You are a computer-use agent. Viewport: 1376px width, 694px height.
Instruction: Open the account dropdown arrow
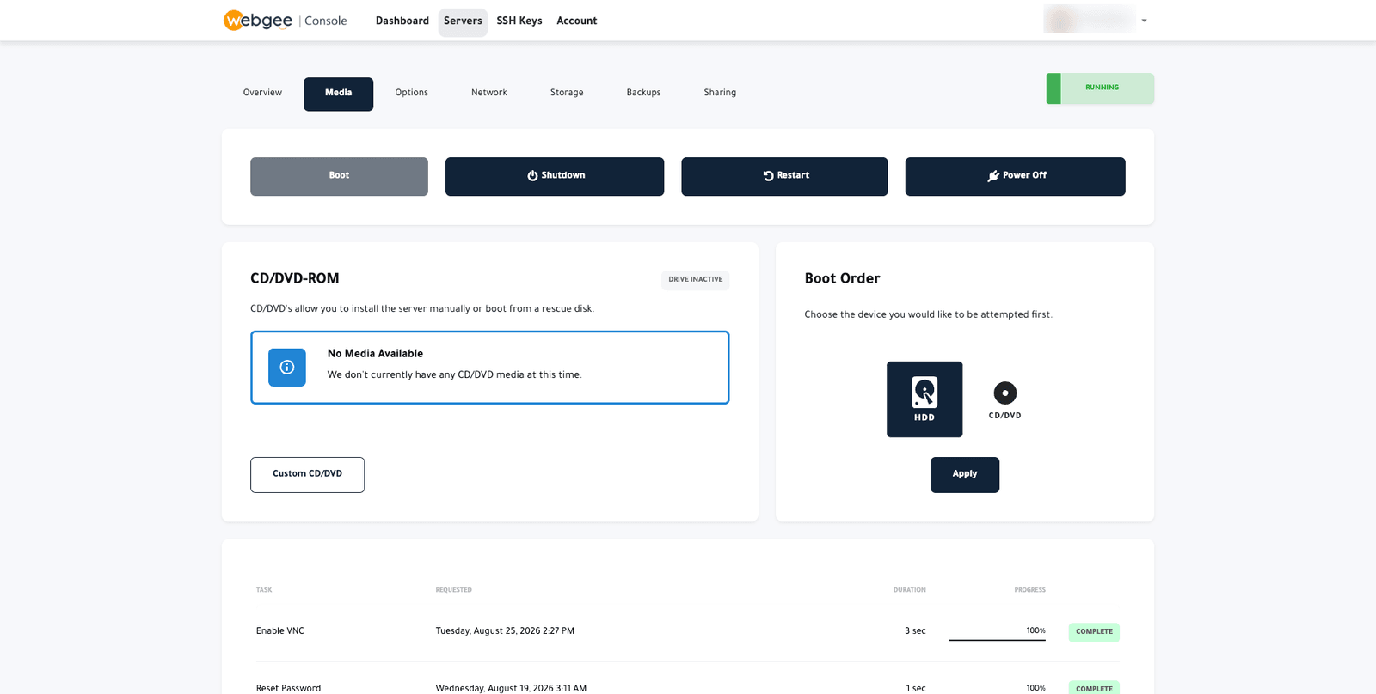pyautogui.click(x=1144, y=21)
